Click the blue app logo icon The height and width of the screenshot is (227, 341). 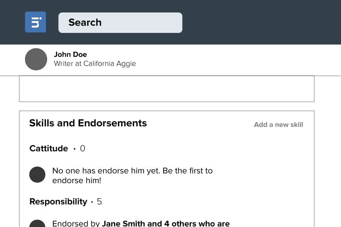35,22
